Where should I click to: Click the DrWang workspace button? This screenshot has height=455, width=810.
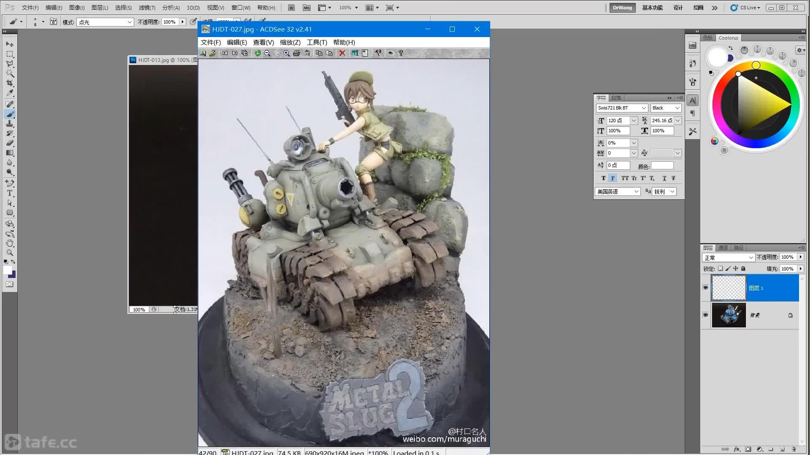(x=622, y=8)
